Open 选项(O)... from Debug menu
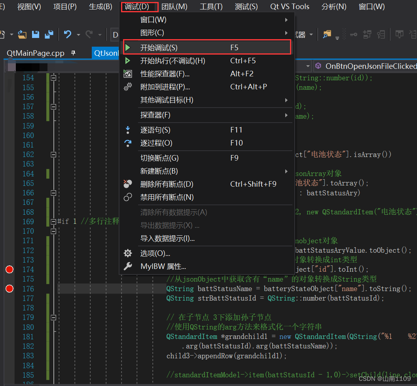The height and width of the screenshot is (386, 417). click(x=208, y=253)
